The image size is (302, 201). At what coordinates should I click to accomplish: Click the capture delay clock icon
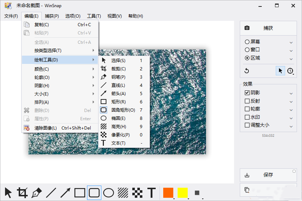(x=290, y=71)
